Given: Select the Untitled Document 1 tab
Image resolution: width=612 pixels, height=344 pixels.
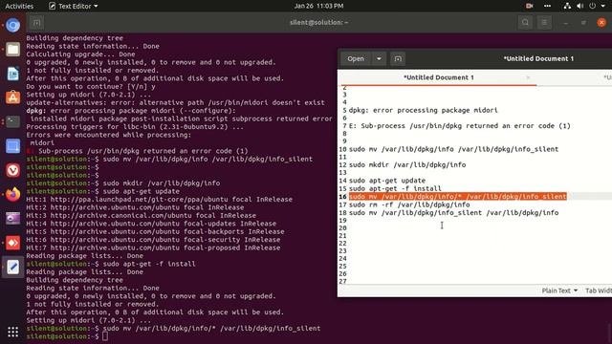Looking at the screenshot, I should coord(438,77).
